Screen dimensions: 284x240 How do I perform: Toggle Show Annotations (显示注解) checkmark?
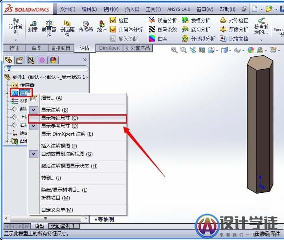point(34,110)
